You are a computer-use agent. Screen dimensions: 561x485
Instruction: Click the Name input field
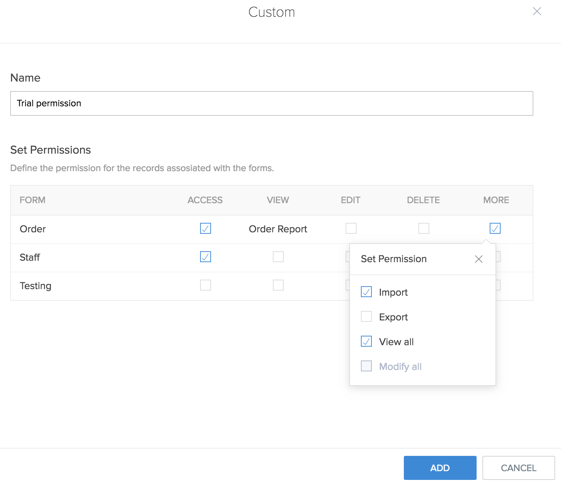click(271, 103)
